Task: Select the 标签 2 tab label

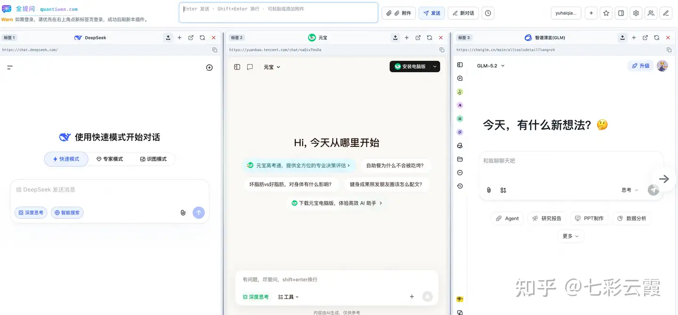Action: [x=237, y=38]
